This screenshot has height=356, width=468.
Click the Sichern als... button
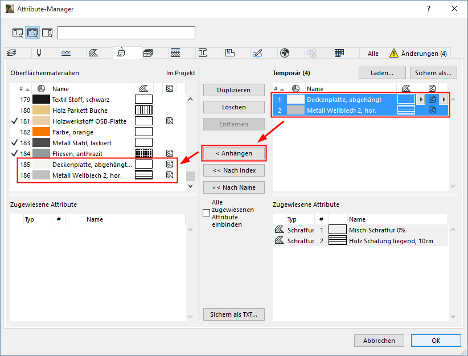(433, 73)
